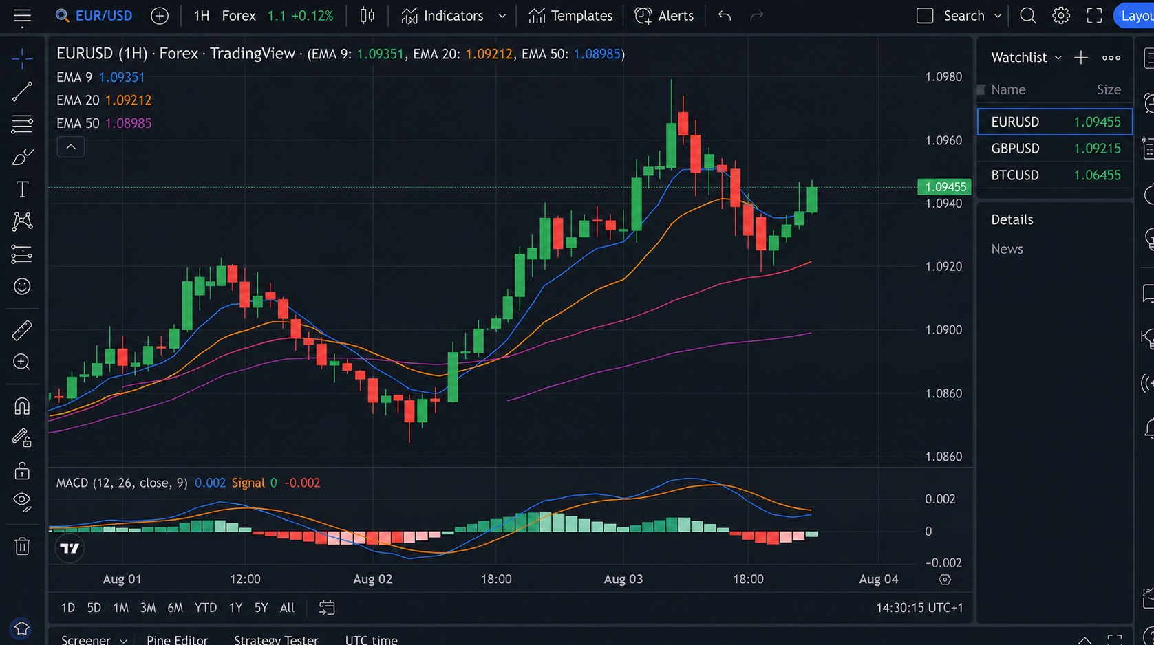Image resolution: width=1154 pixels, height=645 pixels.
Task: Open chart settings gear icon
Action: pyautogui.click(x=1061, y=15)
